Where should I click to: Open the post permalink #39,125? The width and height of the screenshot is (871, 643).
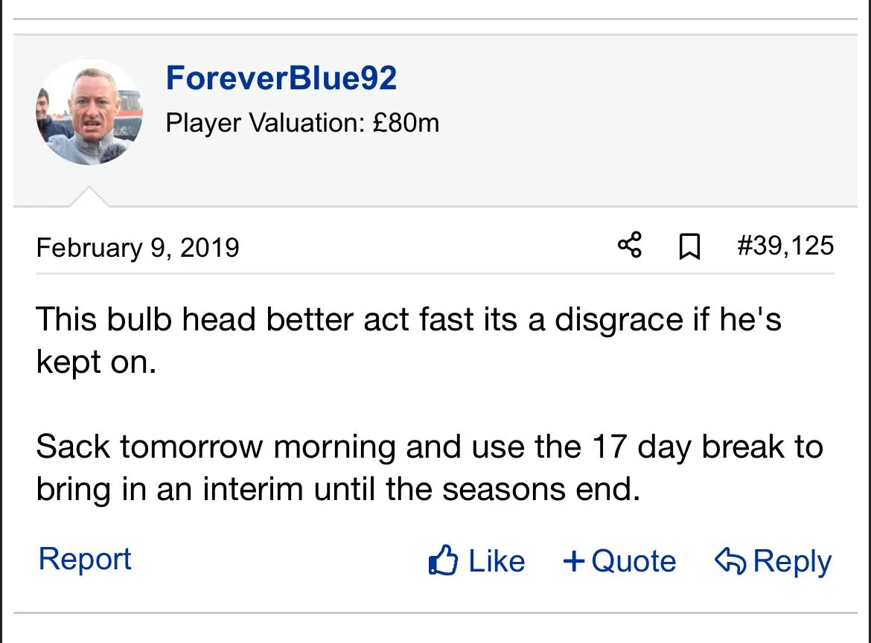pos(785,246)
